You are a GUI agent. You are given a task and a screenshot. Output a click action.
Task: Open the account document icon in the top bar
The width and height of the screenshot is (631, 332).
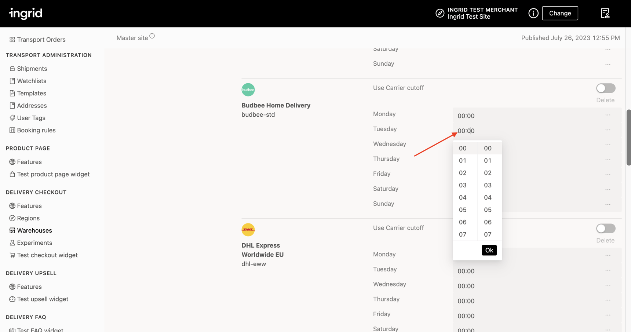click(x=605, y=13)
